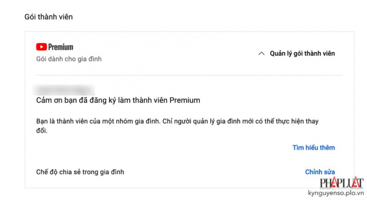This screenshot has width=367, height=200.
Task: Collapse the membership section with the chevron
Action: (x=261, y=53)
